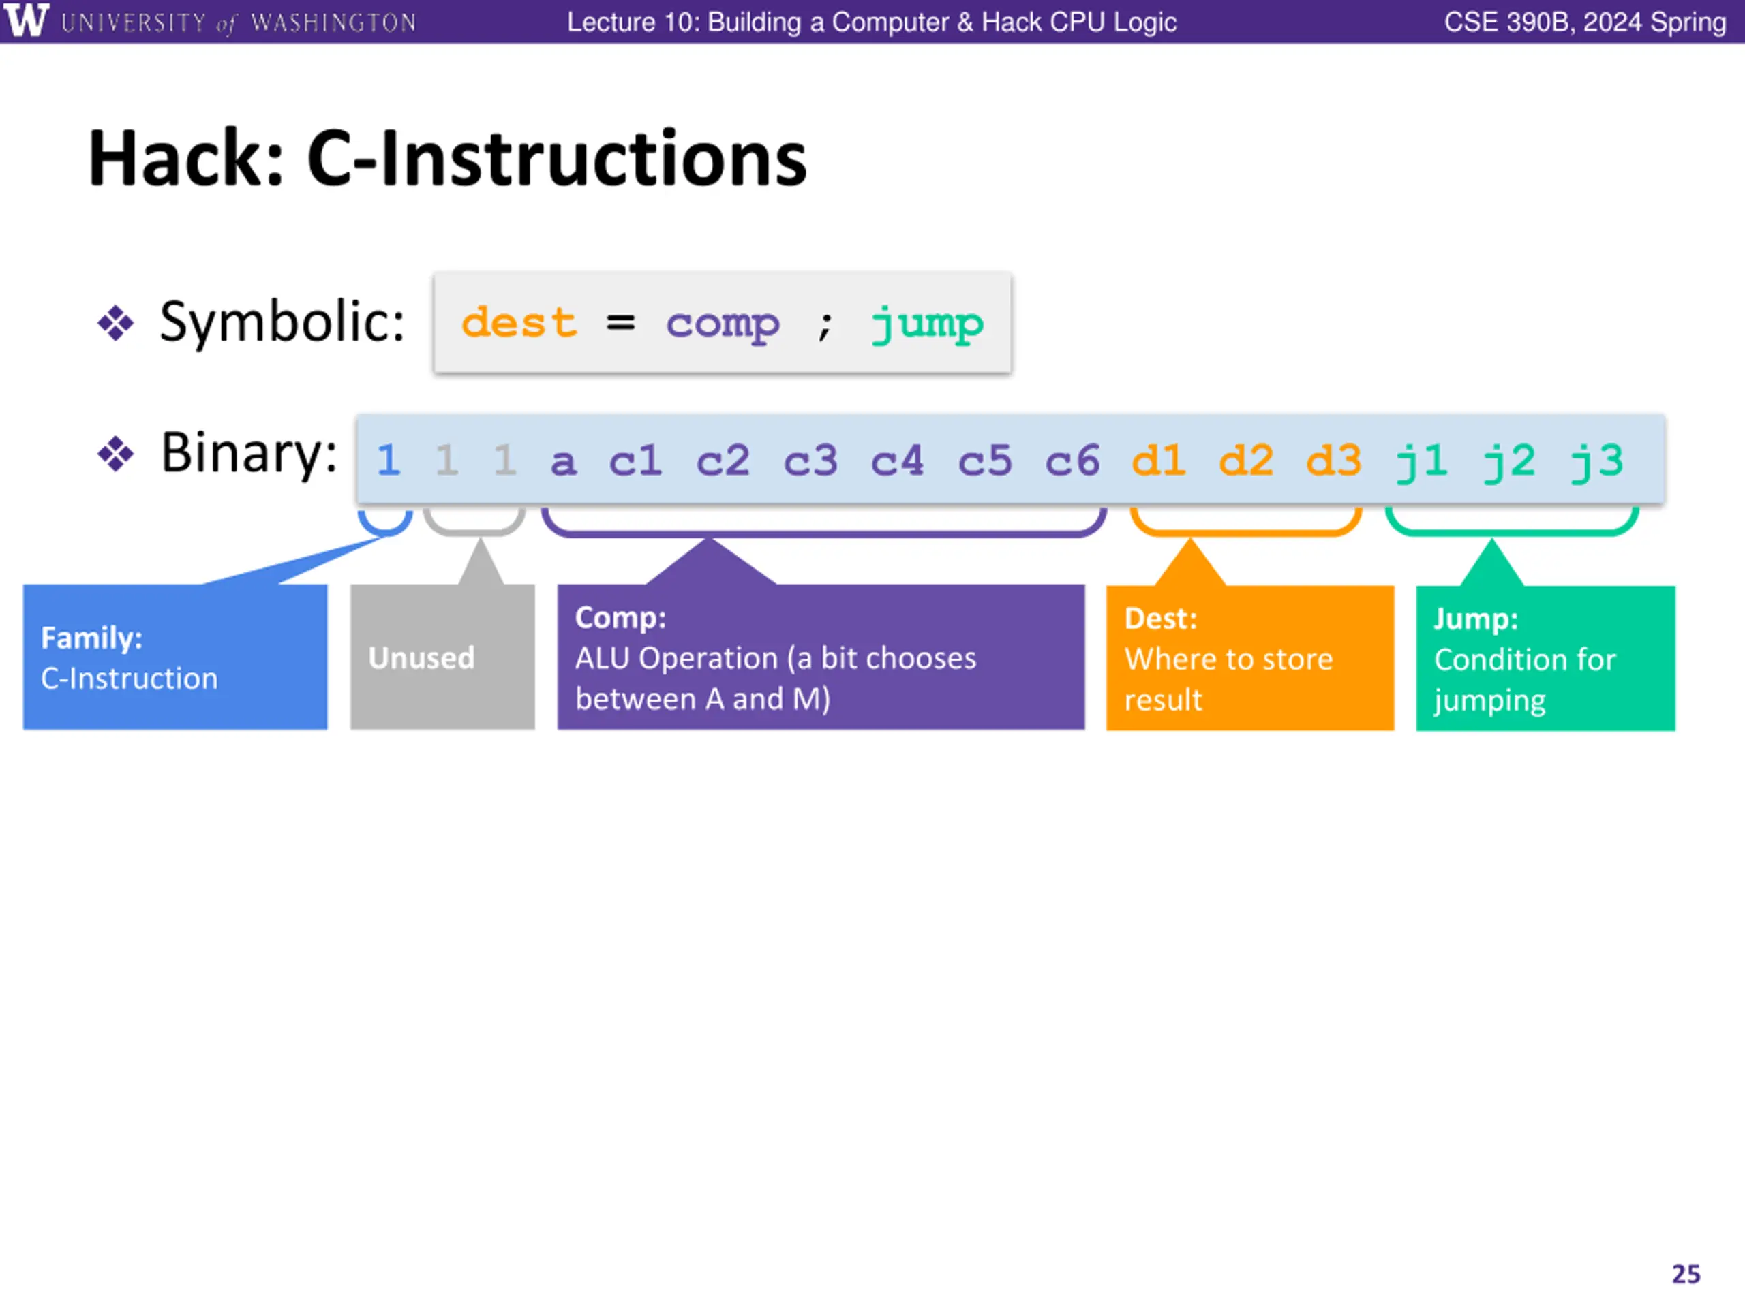Click the orange 'Dest:' callout box
Viewport: 1745px width, 1308px height.
(1249, 657)
